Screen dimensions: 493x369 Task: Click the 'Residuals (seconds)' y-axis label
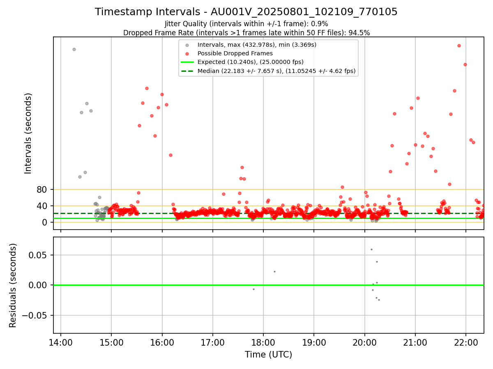point(13,285)
